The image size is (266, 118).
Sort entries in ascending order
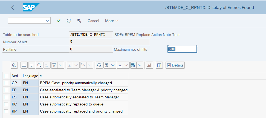[x=24, y=65]
